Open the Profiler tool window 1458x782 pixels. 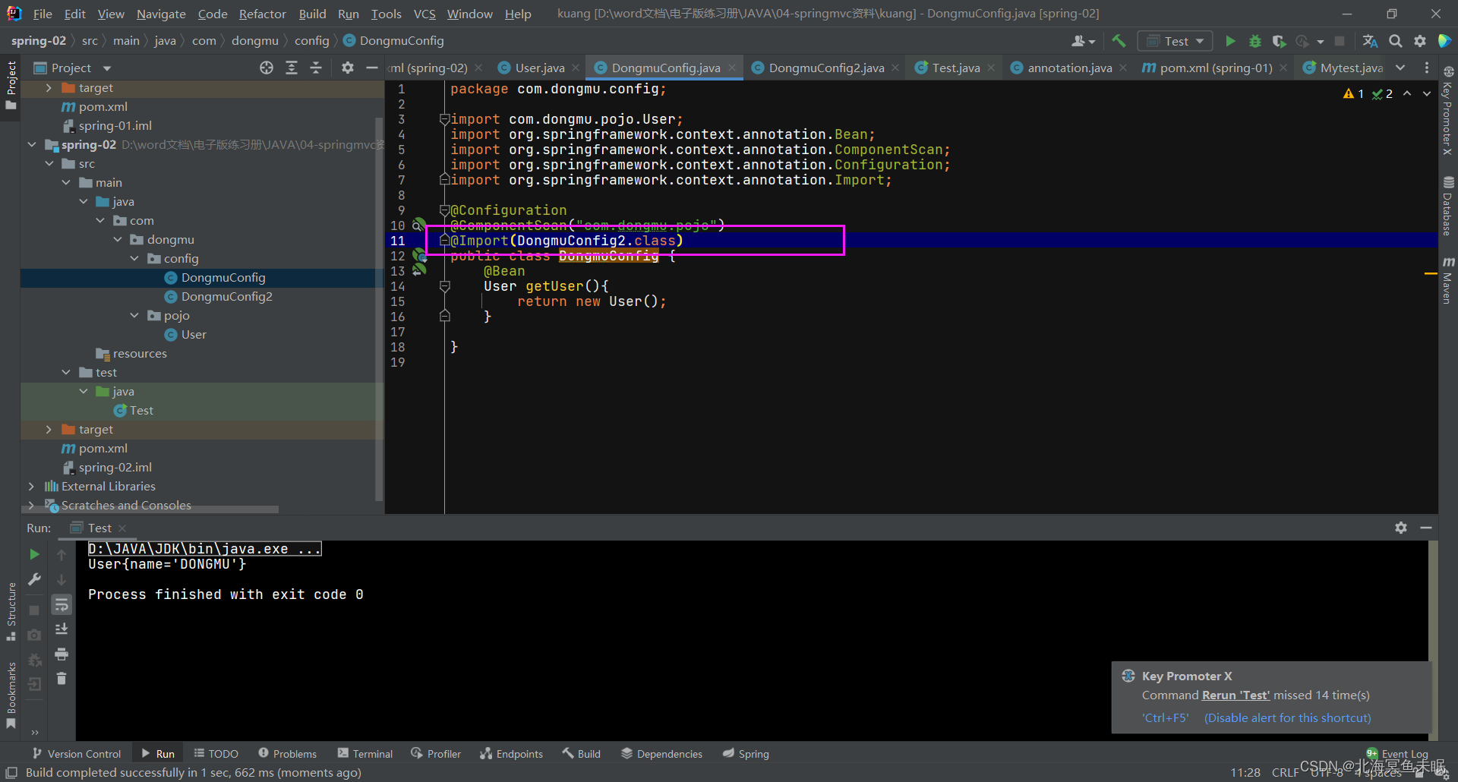[436, 753]
